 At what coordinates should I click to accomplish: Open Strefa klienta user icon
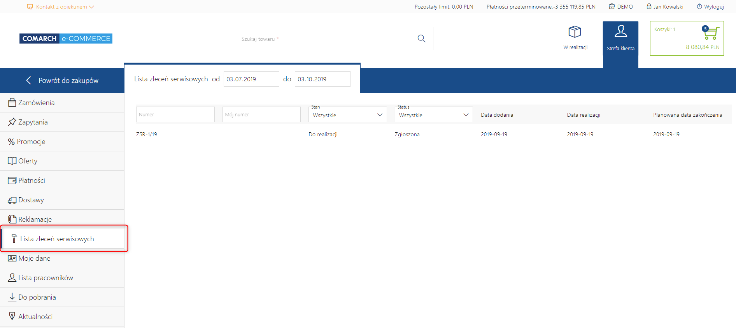pos(620,31)
